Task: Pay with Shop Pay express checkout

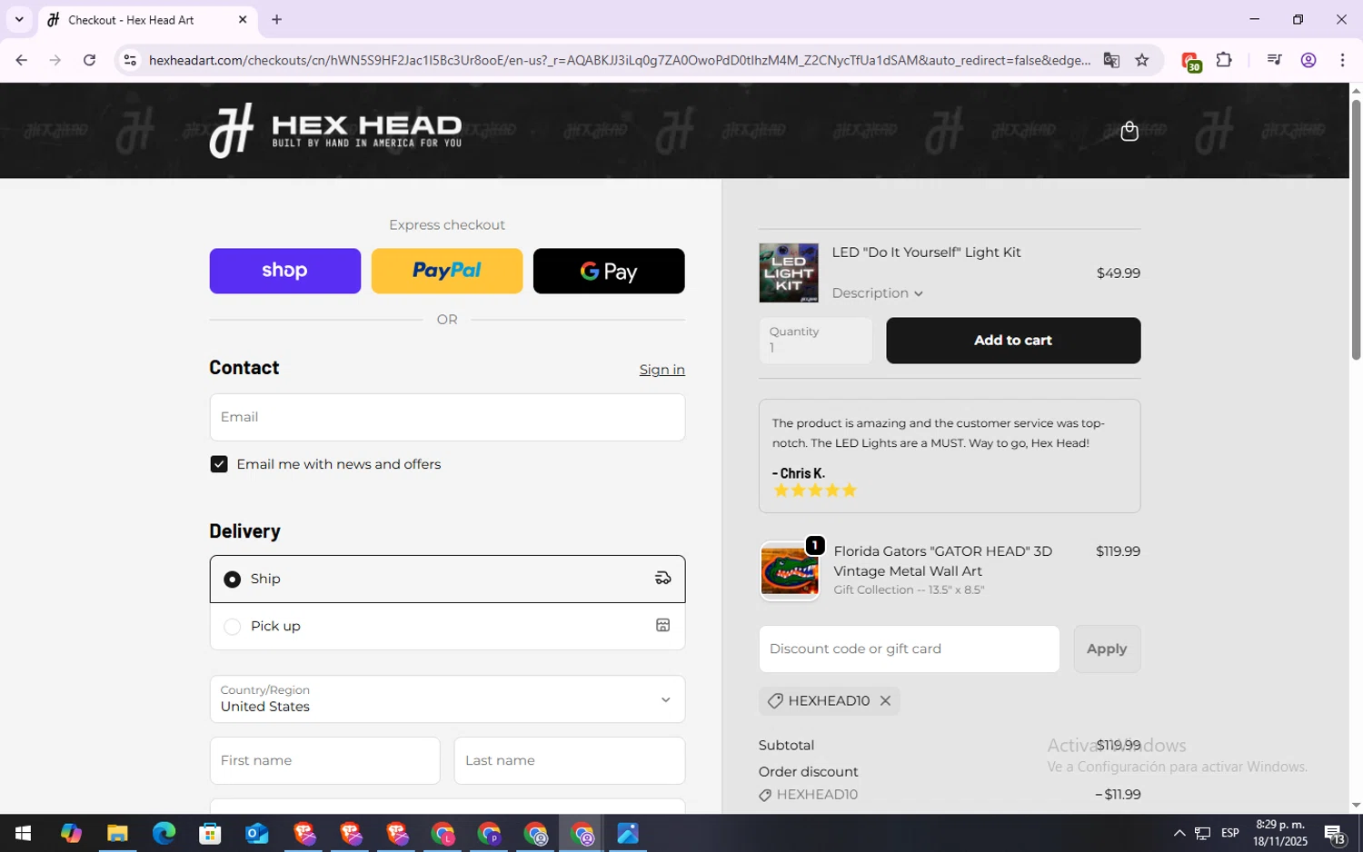Action: tap(284, 271)
